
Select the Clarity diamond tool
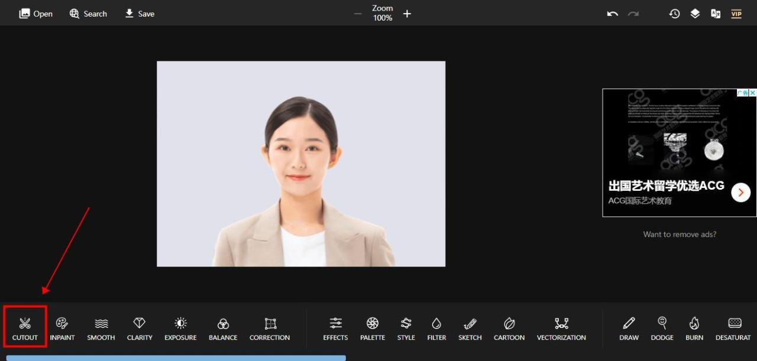click(x=140, y=328)
